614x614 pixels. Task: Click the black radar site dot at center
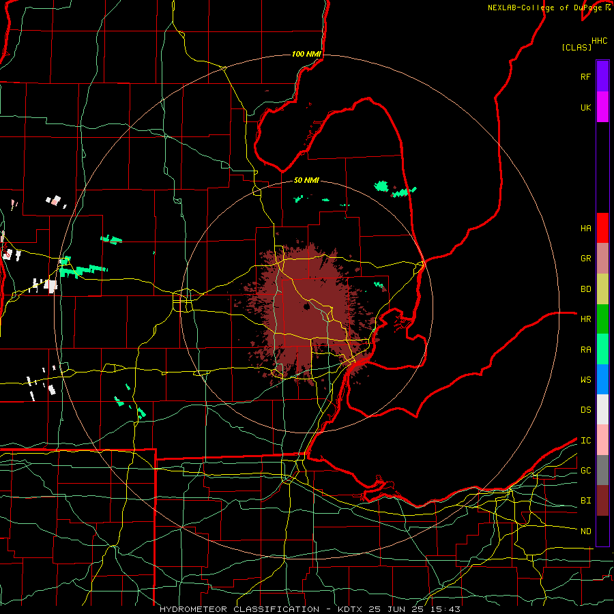[306, 306]
